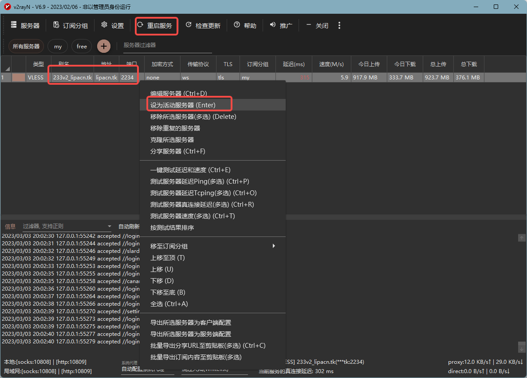
Task: Select the 所有服务器 all servers group chip
Action: tap(26, 47)
